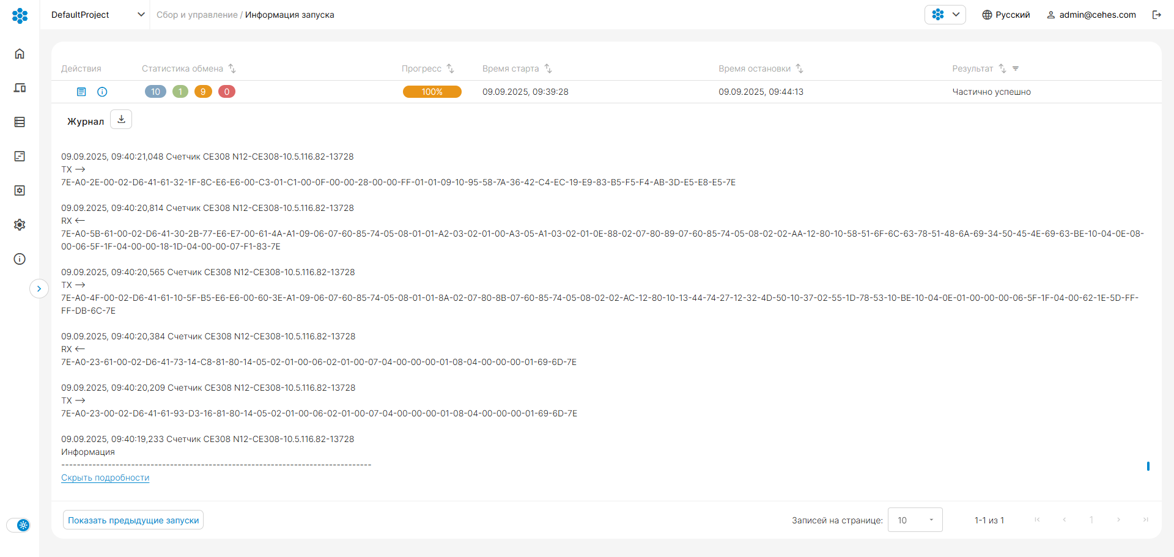Open the settings gear in sidebar

click(20, 225)
